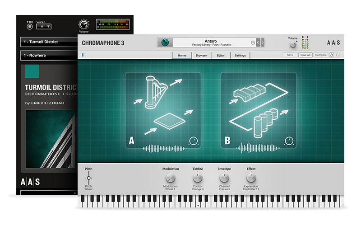Click the Compare button
The image size is (361, 226).
pyautogui.click(x=320, y=55)
